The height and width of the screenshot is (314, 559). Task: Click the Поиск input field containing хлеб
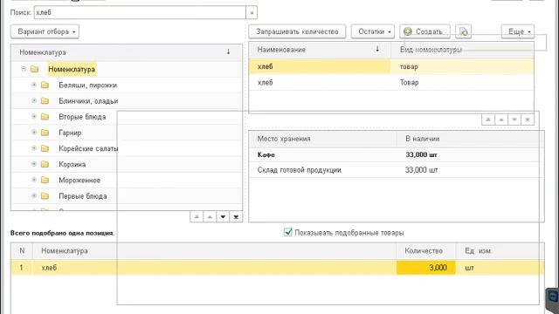140,13
